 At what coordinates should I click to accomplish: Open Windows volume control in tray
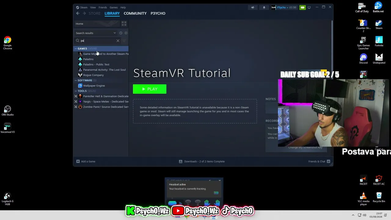(364, 215)
